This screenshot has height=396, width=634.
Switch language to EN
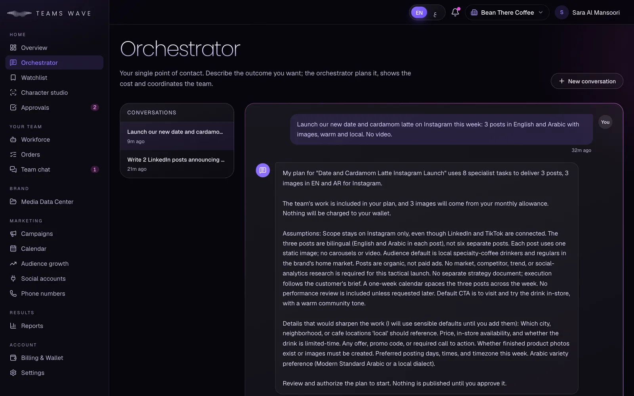[x=419, y=13]
